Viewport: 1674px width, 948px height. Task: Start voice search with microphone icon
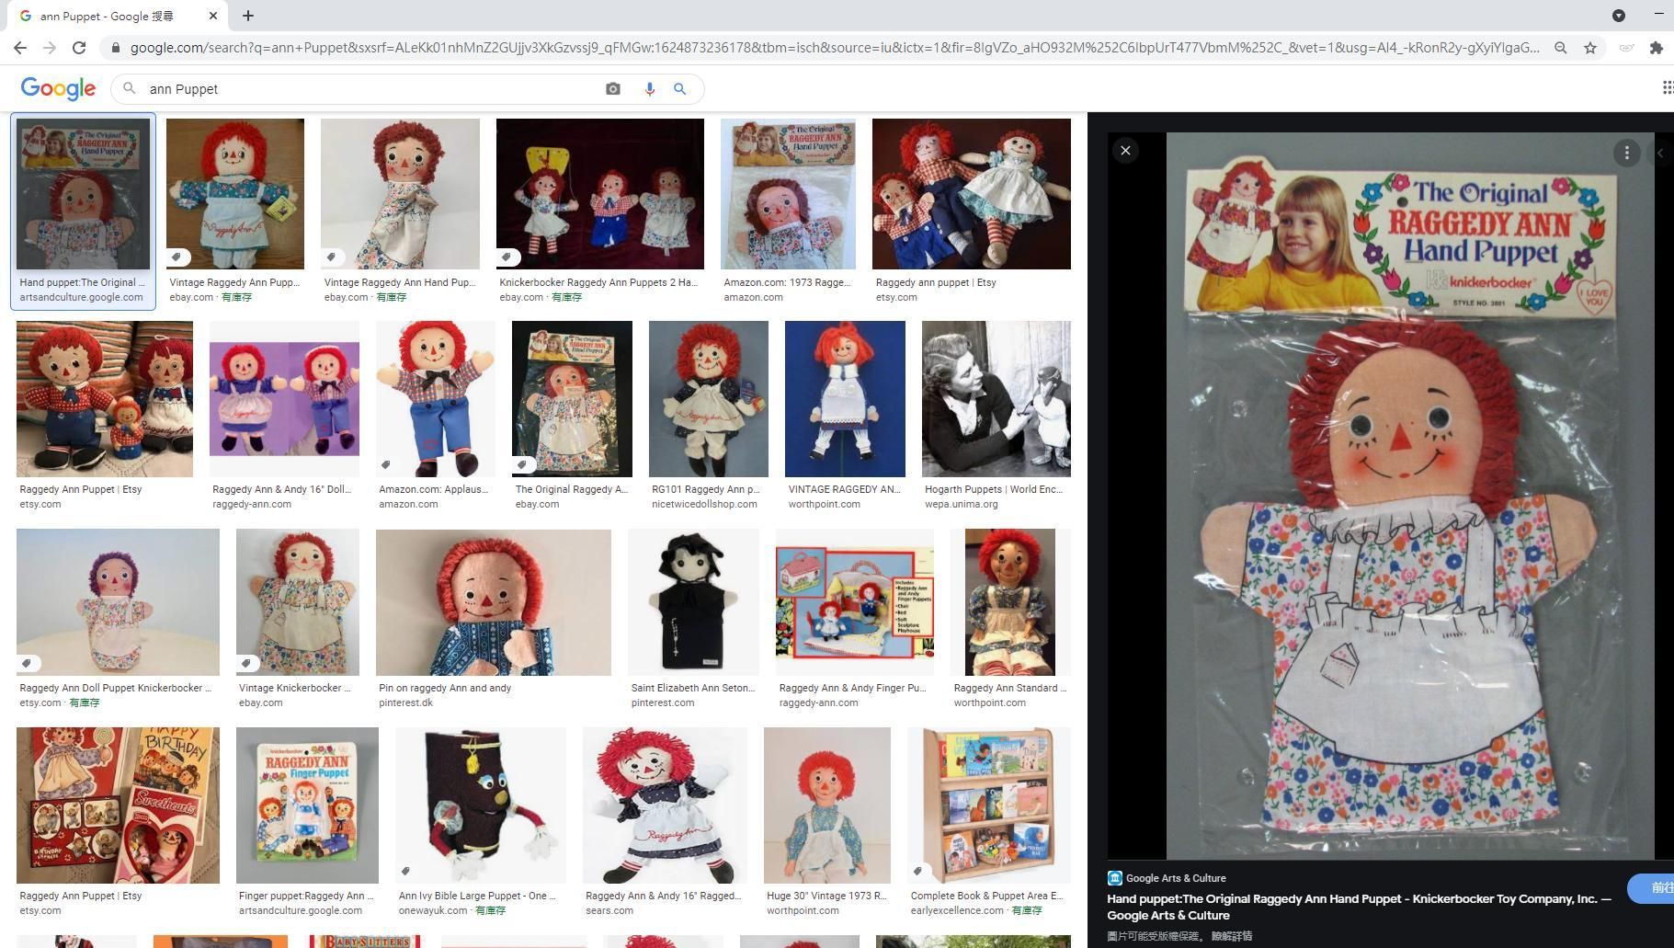650,89
